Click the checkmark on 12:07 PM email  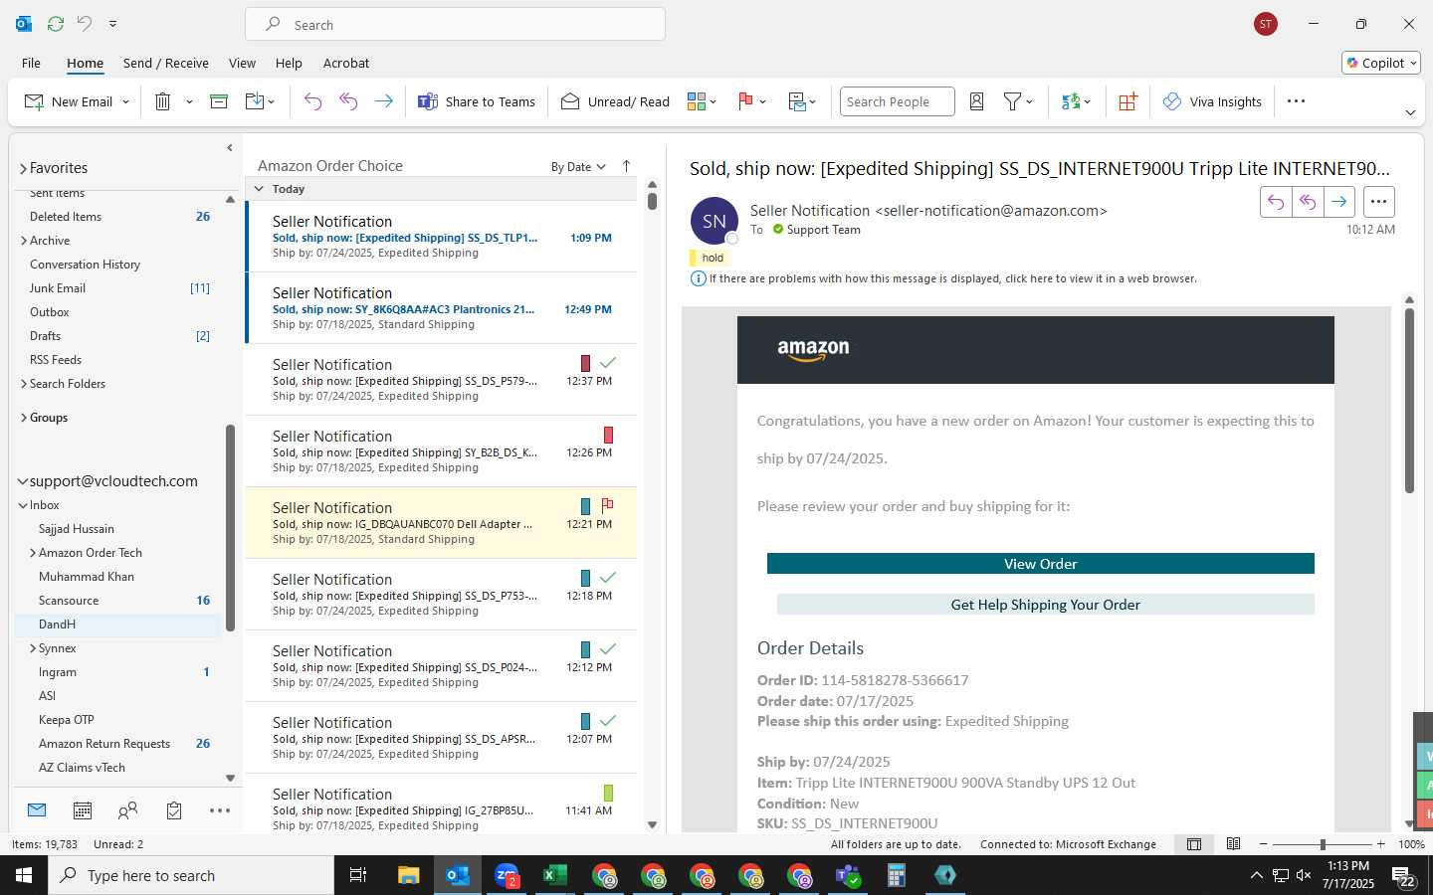click(x=607, y=721)
